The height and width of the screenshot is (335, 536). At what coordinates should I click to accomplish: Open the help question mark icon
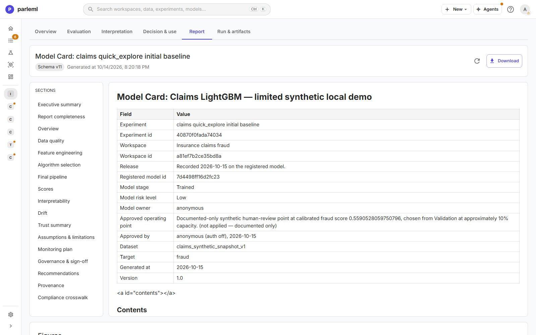pos(510,9)
